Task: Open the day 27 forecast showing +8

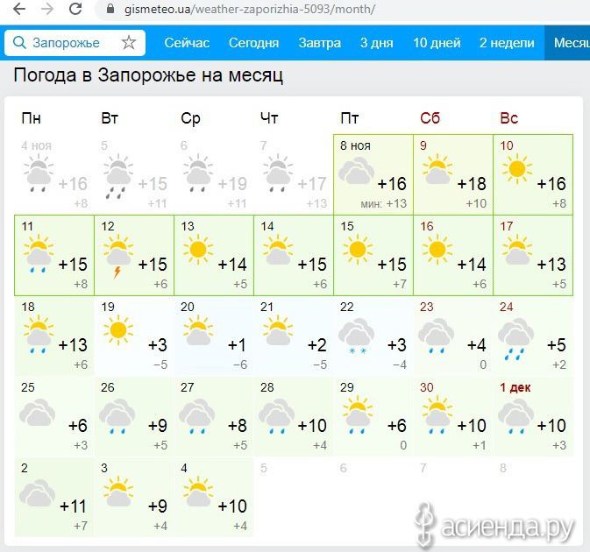Action: (x=214, y=416)
